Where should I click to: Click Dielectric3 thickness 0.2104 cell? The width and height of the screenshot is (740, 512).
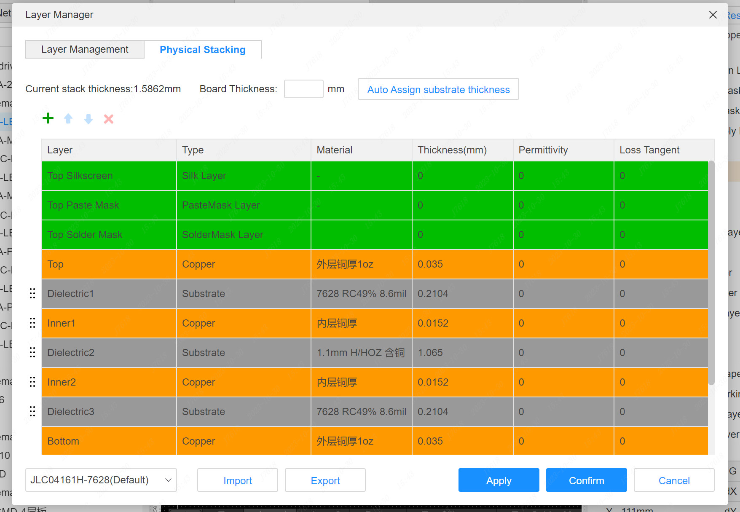click(463, 412)
